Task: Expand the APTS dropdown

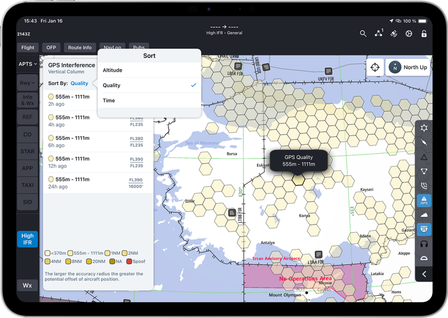Action: click(28, 64)
